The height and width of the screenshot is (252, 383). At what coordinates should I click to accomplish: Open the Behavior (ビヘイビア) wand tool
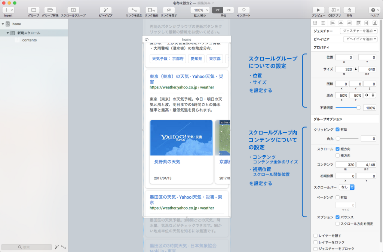(x=105, y=10)
